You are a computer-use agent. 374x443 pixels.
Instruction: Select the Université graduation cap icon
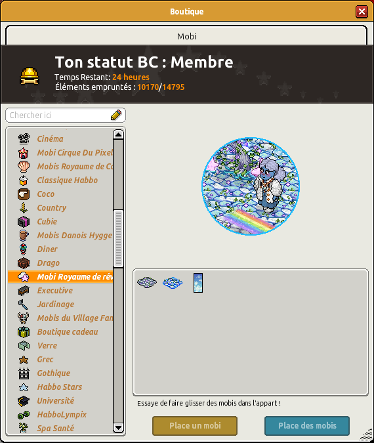click(24, 401)
